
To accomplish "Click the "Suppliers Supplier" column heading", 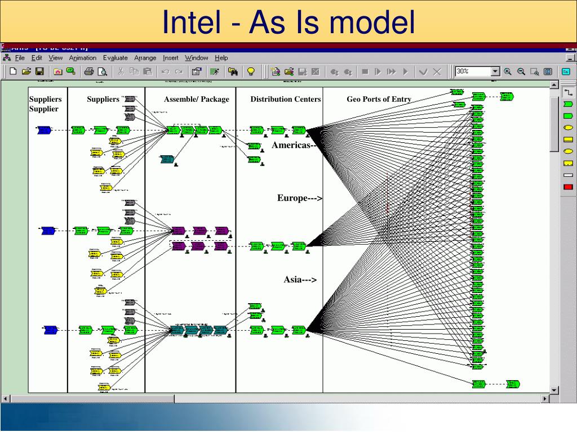I will coord(45,104).
